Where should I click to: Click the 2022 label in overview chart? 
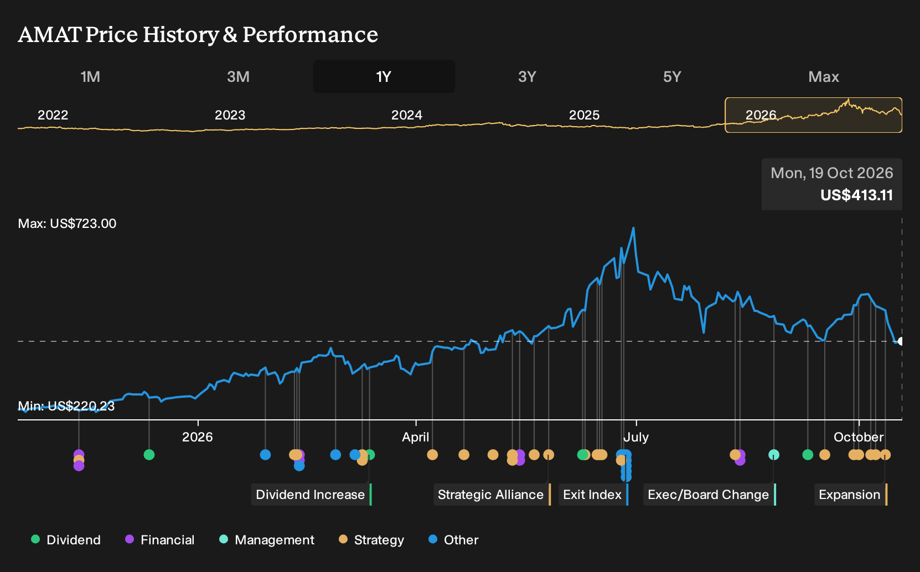click(53, 115)
